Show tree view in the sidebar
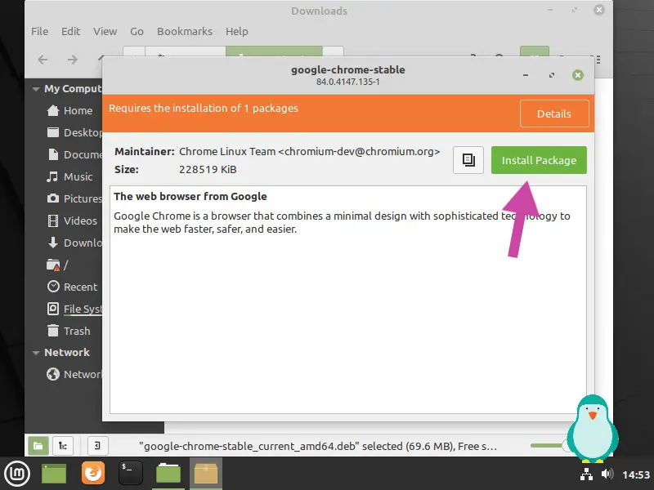Image resolution: width=654 pixels, height=490 pixels. (63, 446)
